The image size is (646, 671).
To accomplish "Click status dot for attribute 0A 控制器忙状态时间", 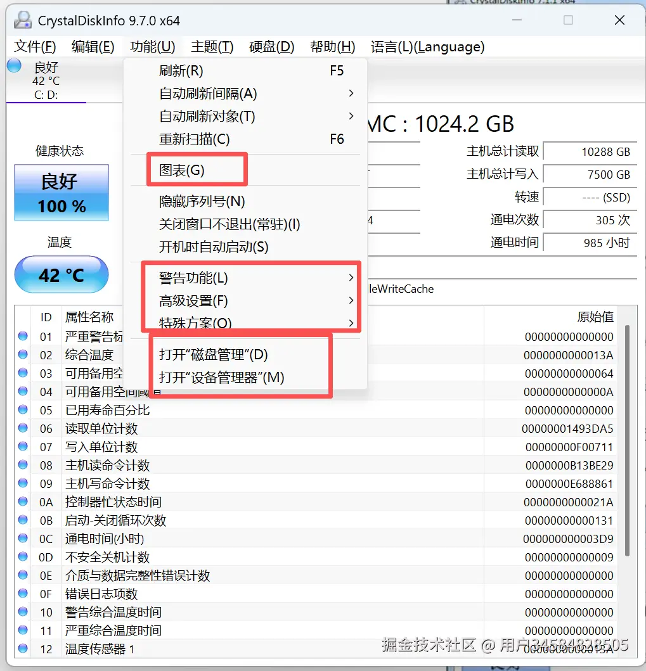I will point(23,501).
